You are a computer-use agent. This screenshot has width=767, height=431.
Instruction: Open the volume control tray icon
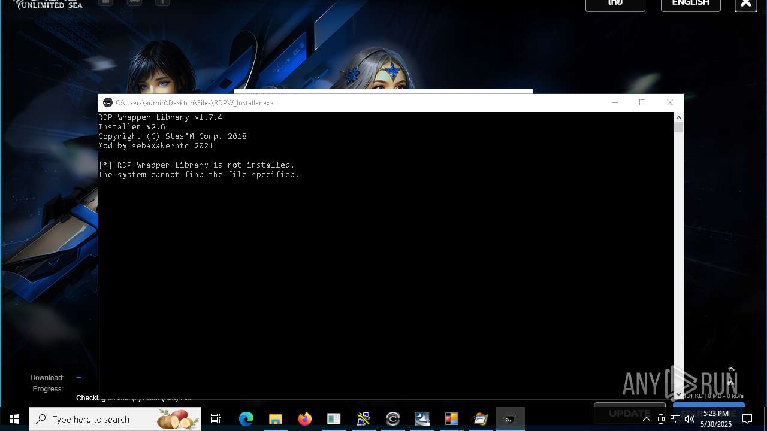pyautogui.click(x=690, y=419)
